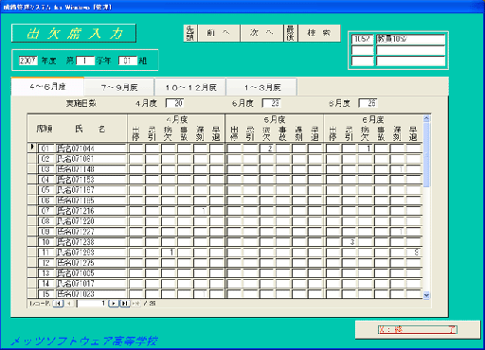This screenshot has width=485, height=350.
Task: Click the 最後 (last) button
Action: (x=290, y=33)
